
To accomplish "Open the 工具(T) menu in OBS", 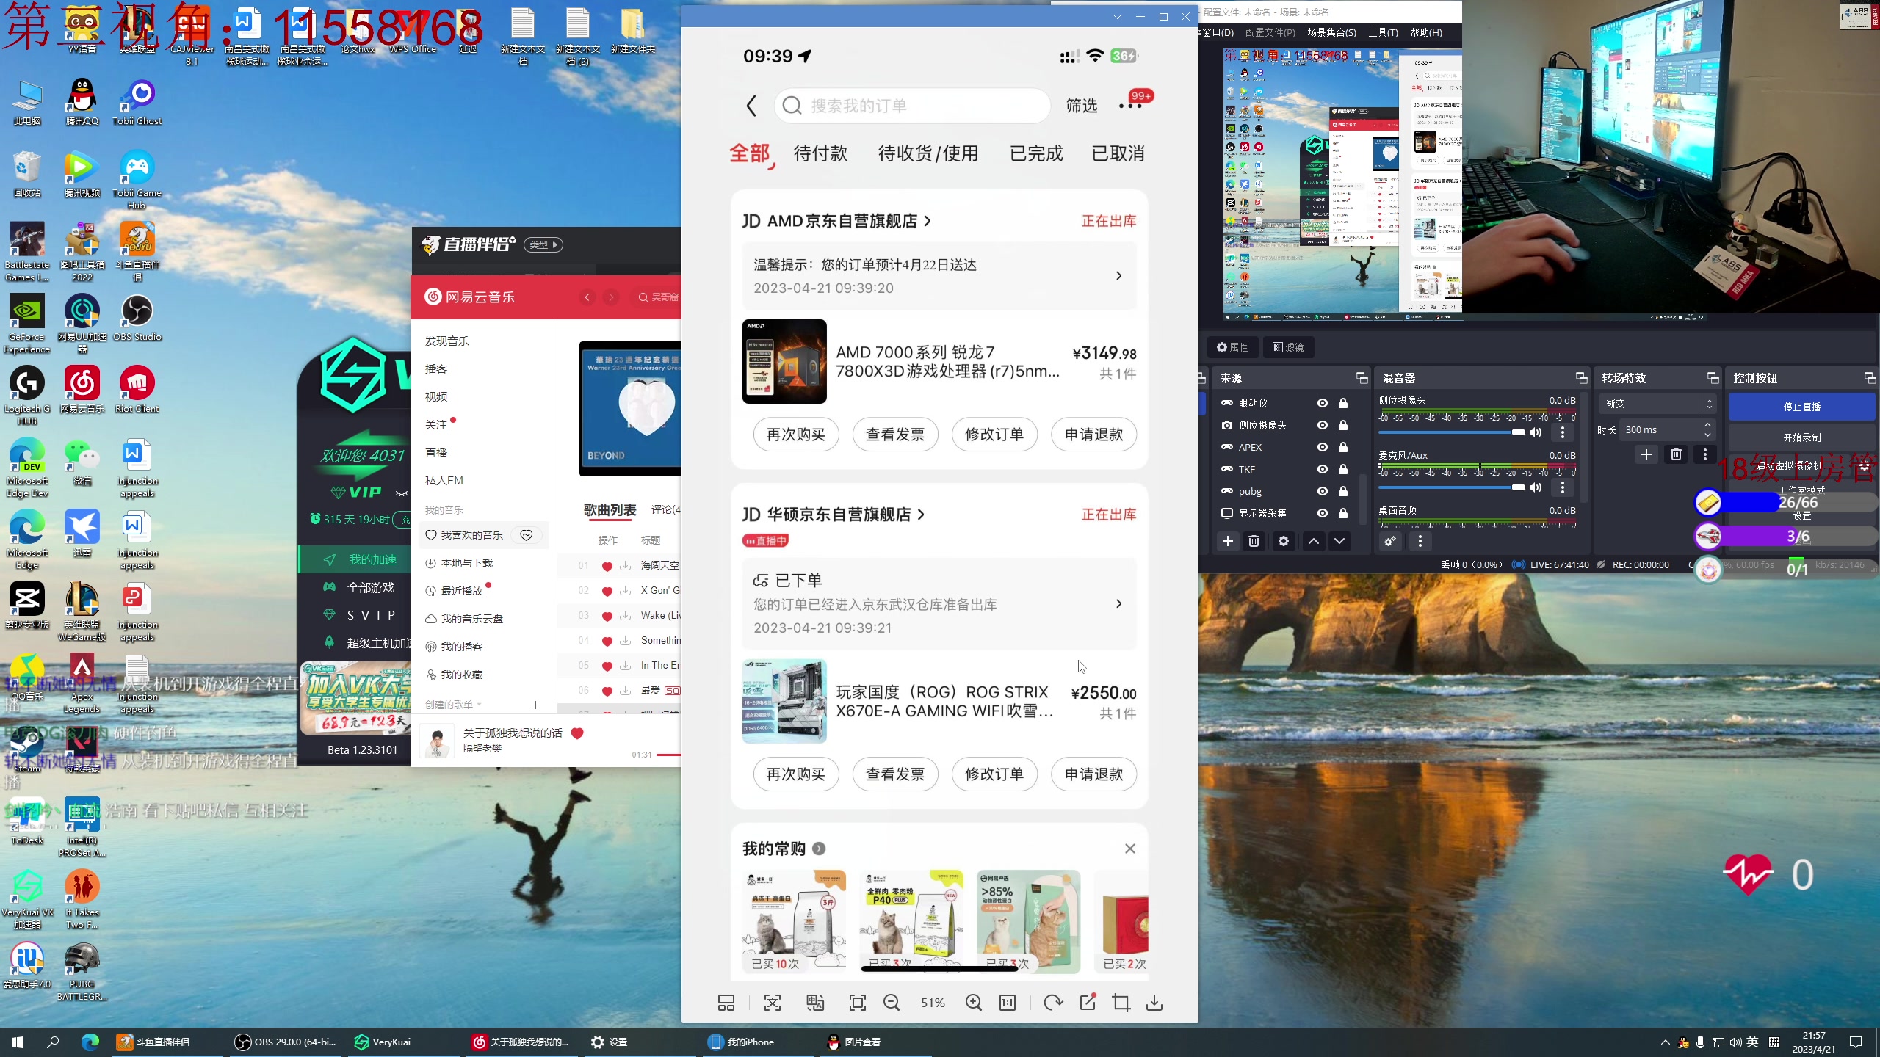I will (x=1382, y=32).
